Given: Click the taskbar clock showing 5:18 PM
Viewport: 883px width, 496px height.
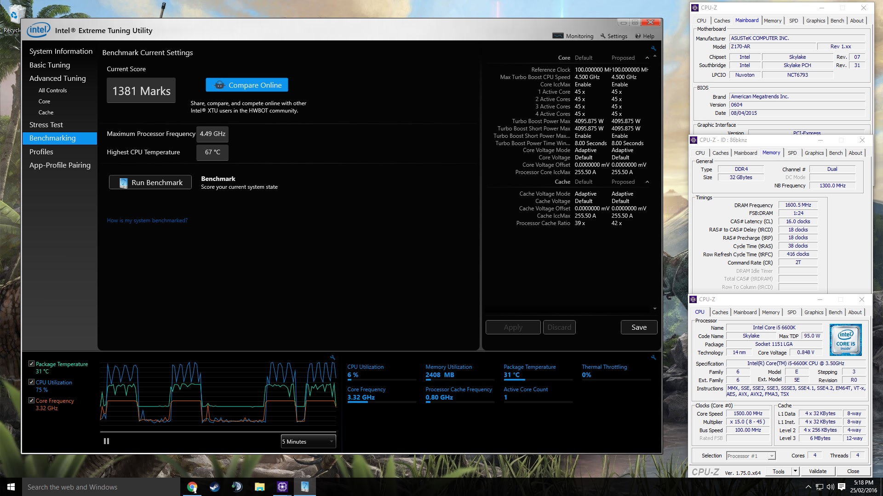Looking at the screenshot, I should (863, 486).
